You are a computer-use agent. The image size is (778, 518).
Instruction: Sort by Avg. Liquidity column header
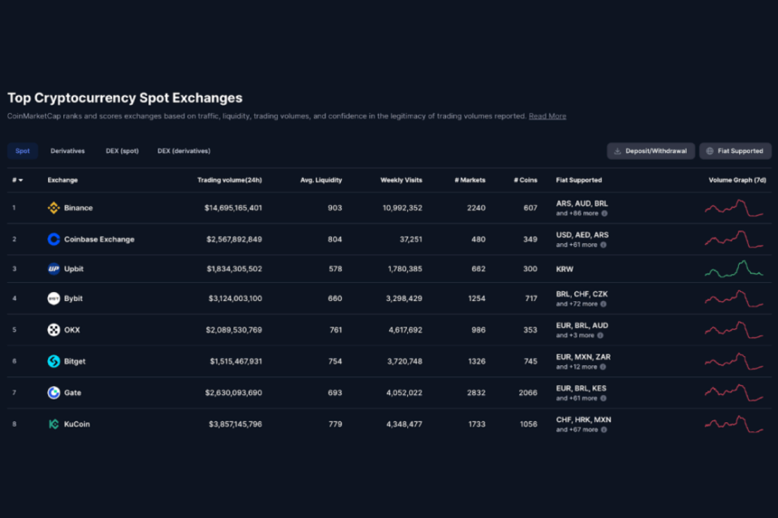[321, 180]
